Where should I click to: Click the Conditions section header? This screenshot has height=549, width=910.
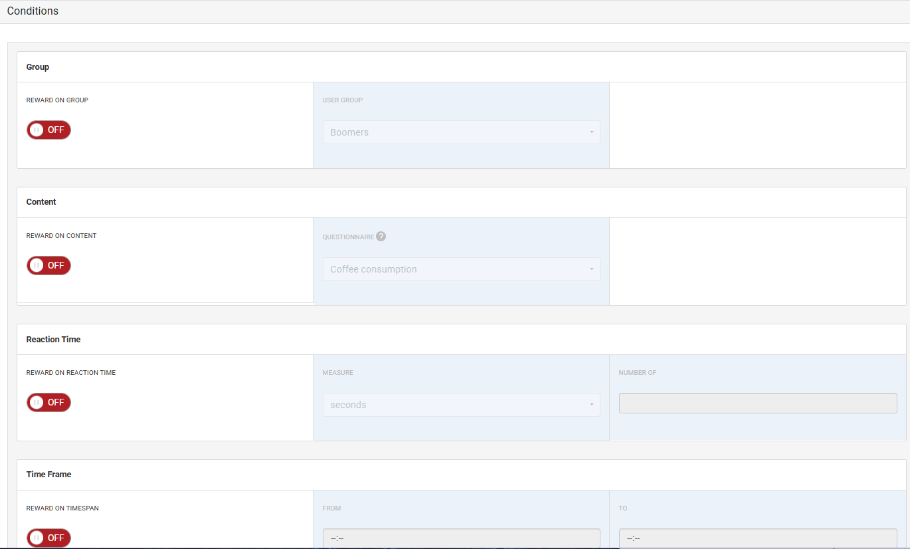(33, 11)
